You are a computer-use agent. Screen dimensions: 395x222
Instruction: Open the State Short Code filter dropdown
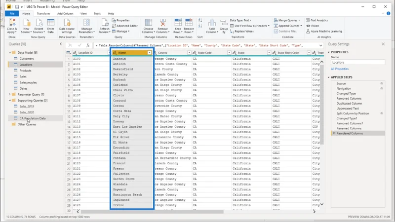[x=309, y=53]
